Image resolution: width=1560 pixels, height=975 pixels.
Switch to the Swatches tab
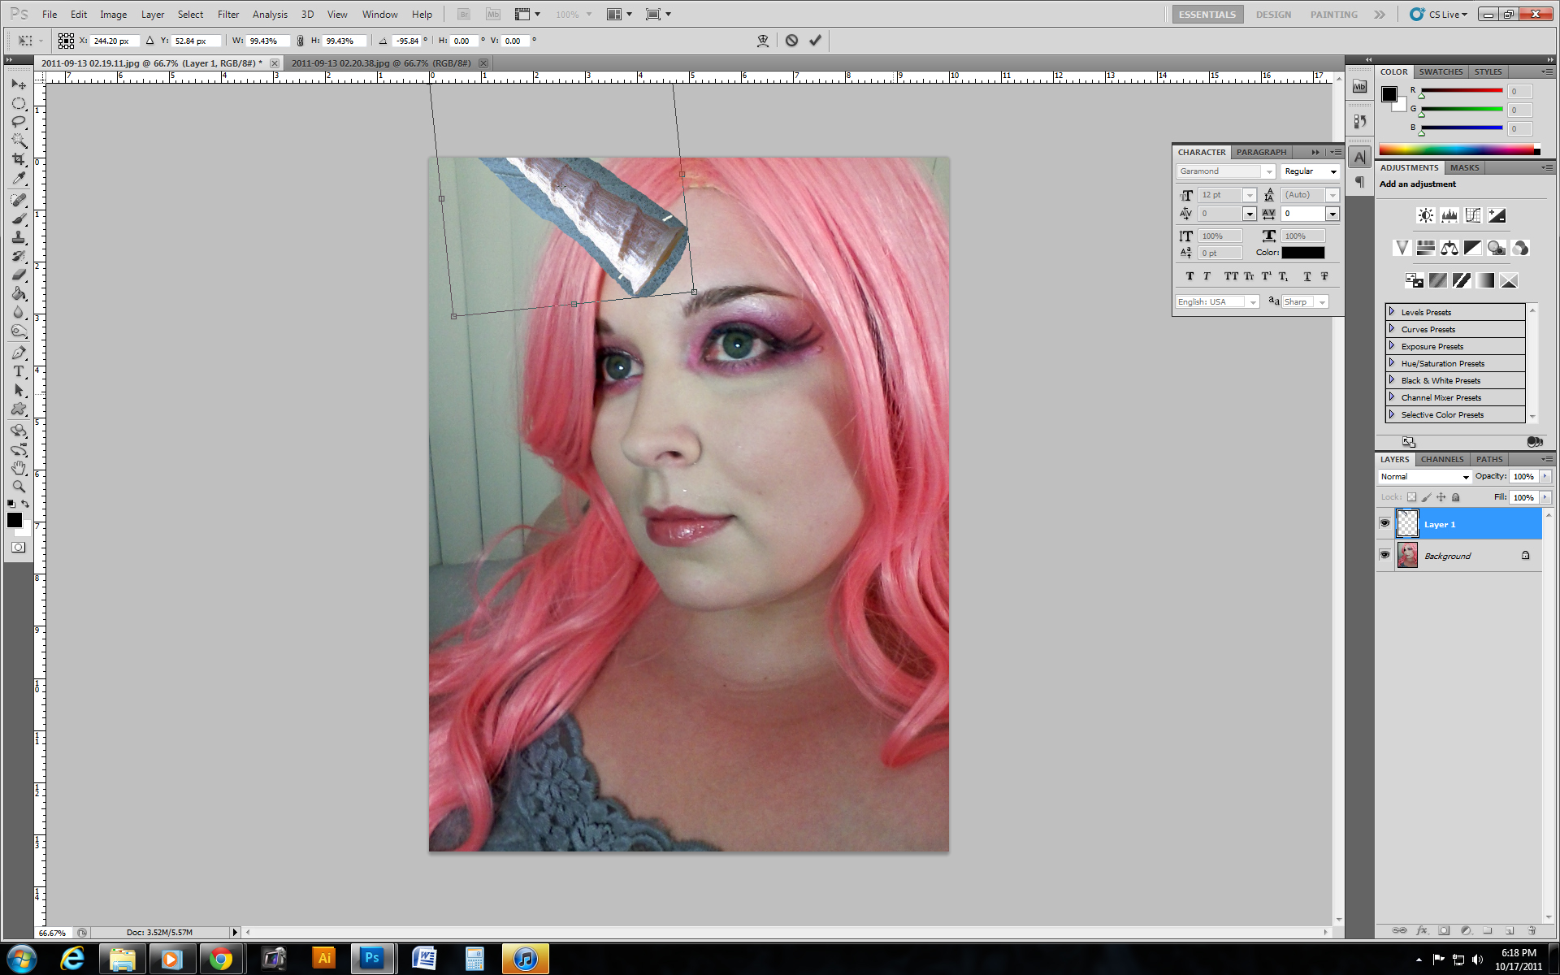(1441, 71)
